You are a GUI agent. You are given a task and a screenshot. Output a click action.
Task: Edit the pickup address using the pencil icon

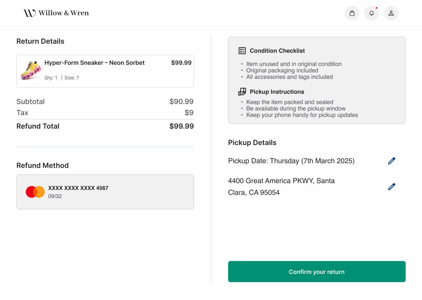[392, 187]
